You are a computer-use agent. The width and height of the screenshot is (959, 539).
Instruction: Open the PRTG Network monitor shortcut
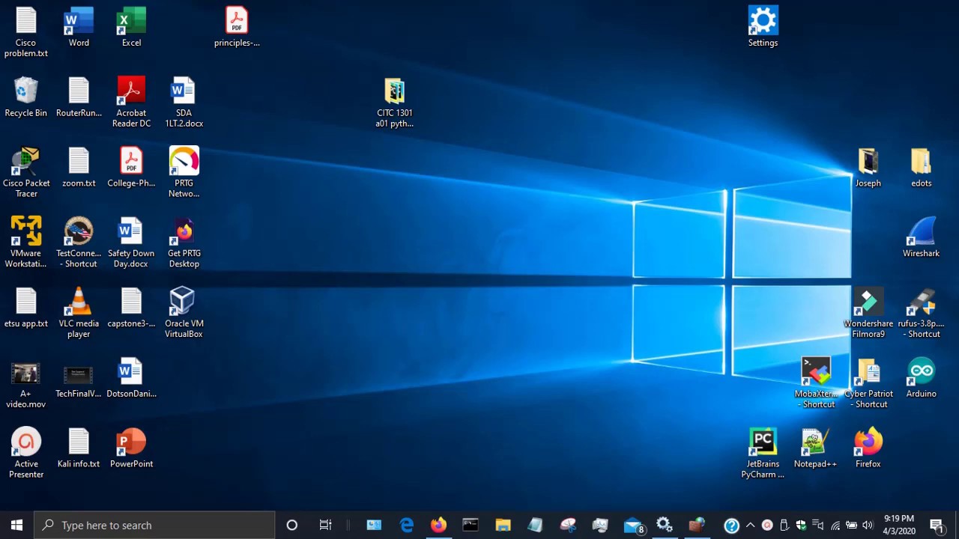[184, 173]
